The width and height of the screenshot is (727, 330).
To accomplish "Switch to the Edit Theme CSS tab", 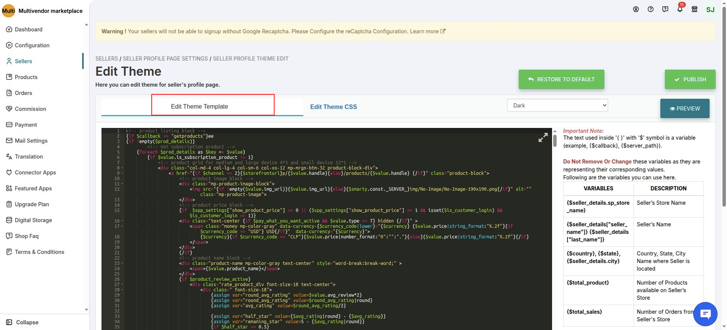I will coord(333,107).
